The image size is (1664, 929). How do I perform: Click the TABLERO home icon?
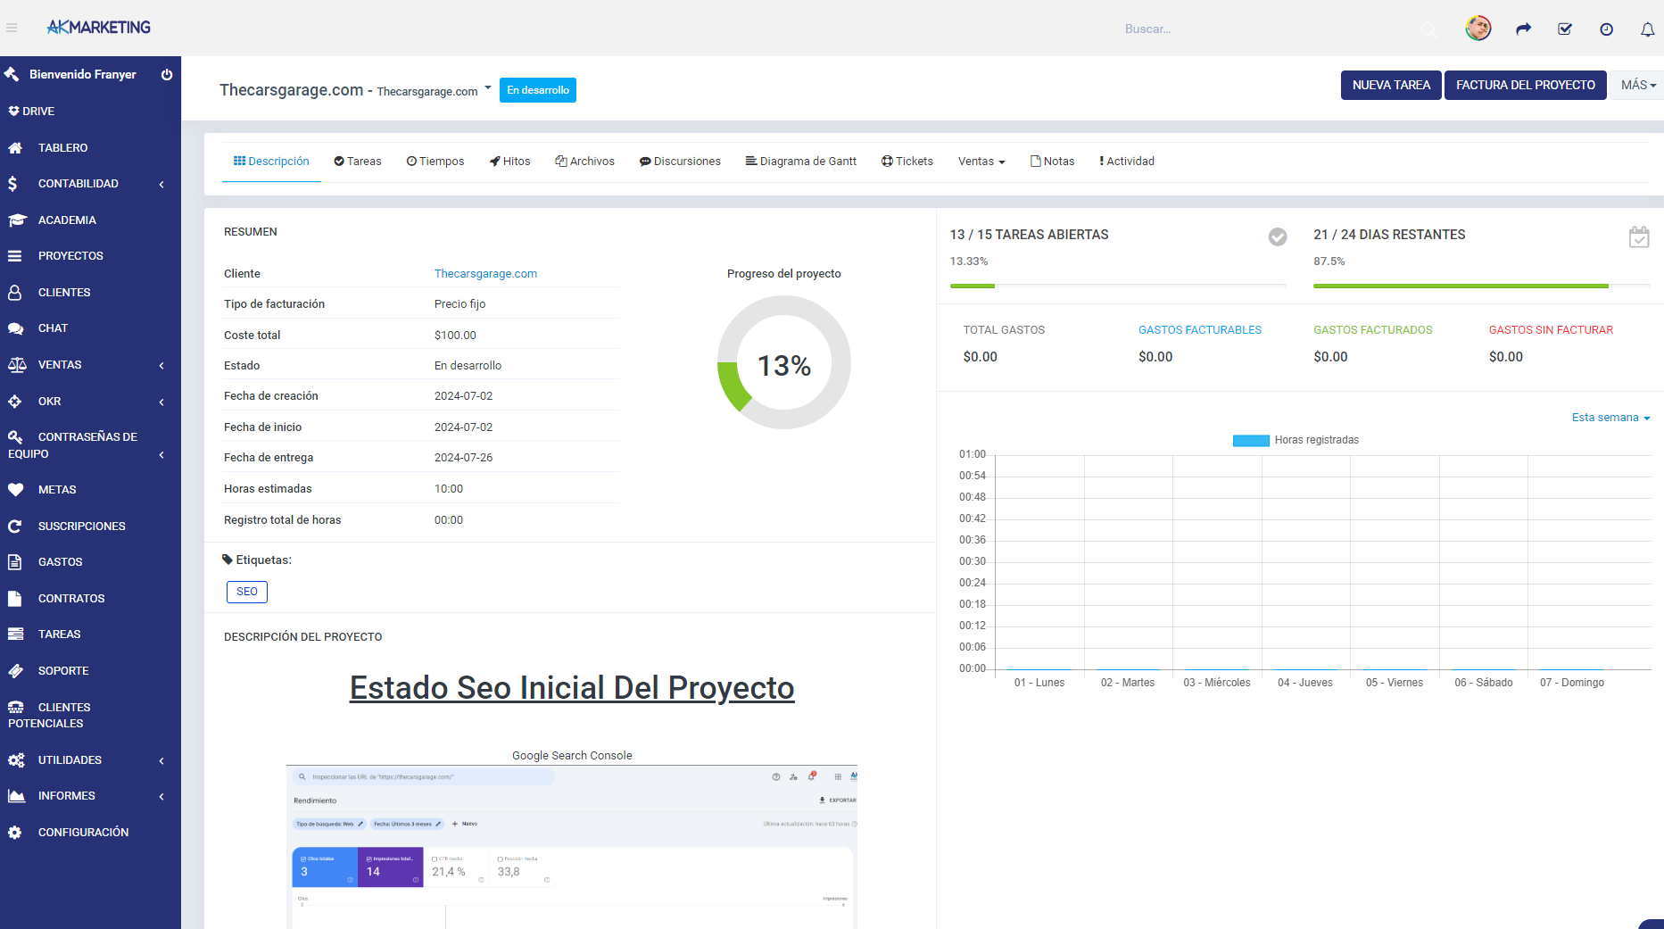click(15, 148)
